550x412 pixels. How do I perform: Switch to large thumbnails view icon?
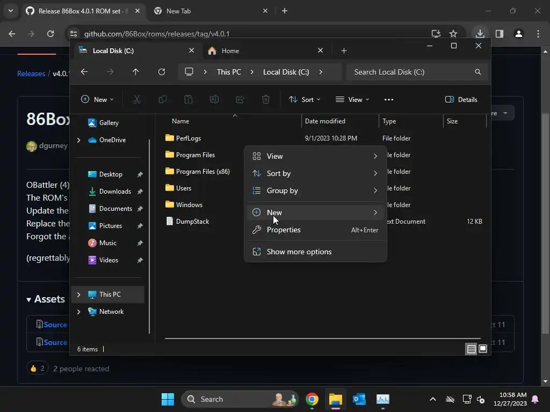click(x=483, y=349)
